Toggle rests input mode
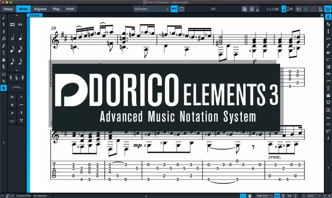 pyautogui.click(x=4, y=24)
